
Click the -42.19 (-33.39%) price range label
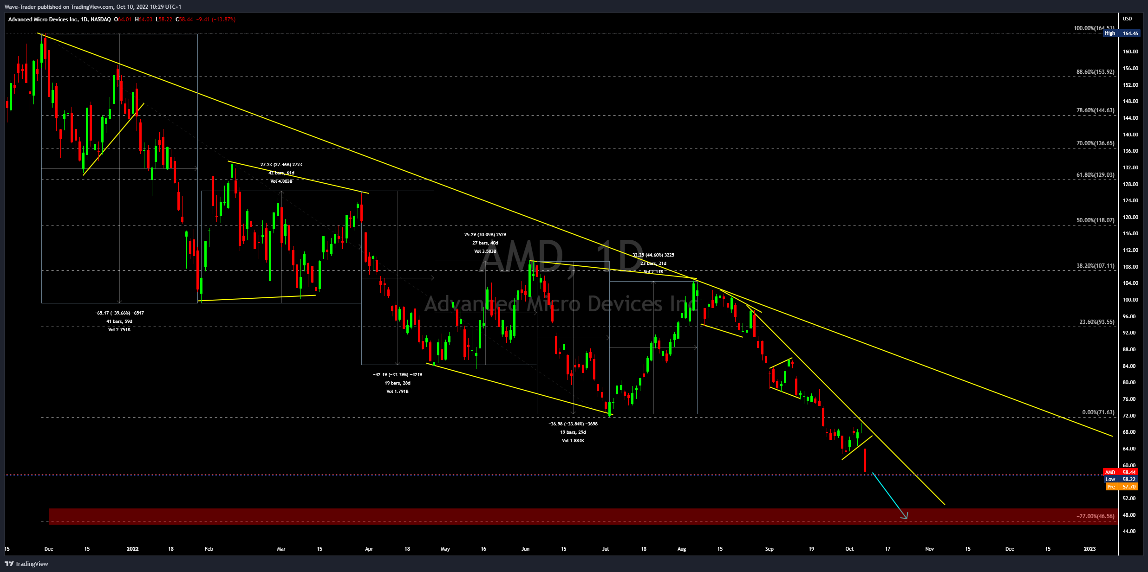(x=398, y=375)
